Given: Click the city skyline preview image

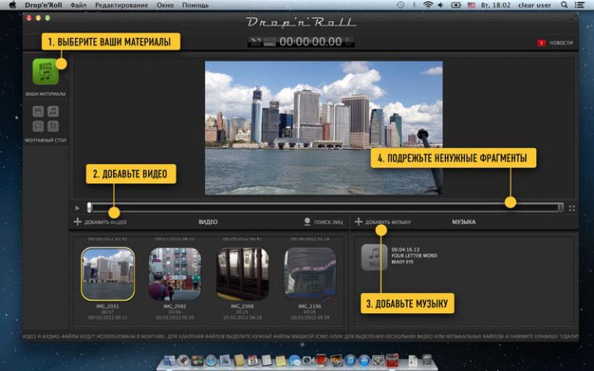Looking at the screenshot, I should click(323, 128).
